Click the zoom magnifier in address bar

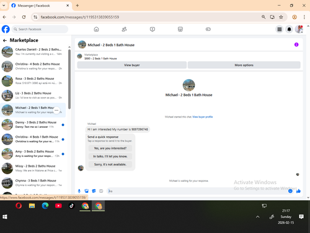[263, 17]
